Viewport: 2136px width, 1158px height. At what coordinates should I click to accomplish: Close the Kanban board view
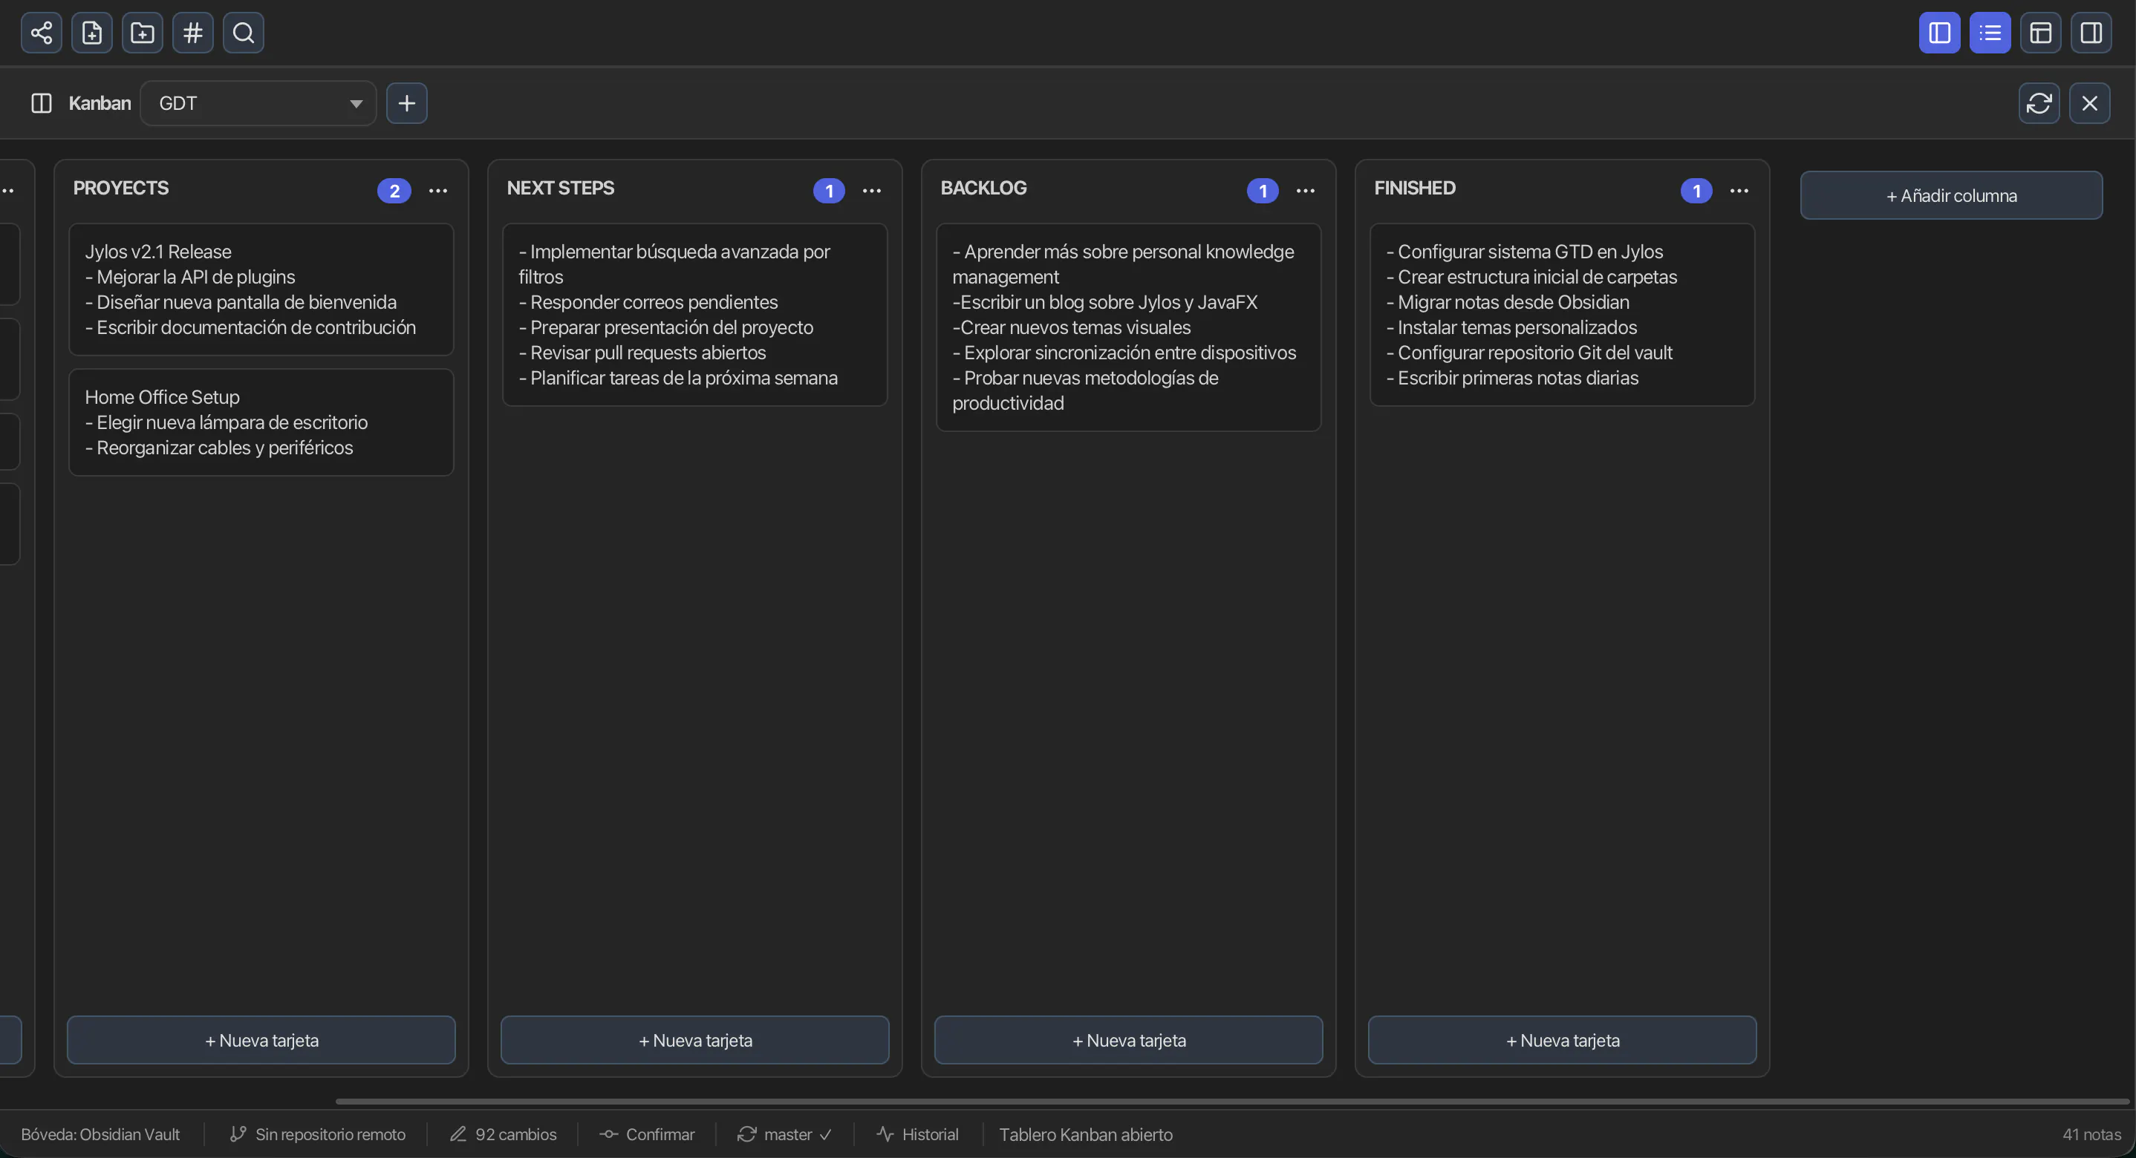point(2089,104)
